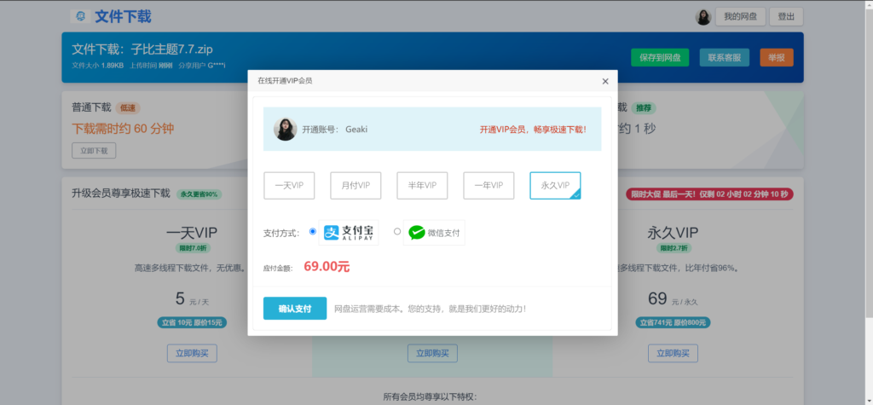Click the Geaki account avatar in dialog
Image resolution: width=873 pixels, height=405 pixels.
[285, 129]
